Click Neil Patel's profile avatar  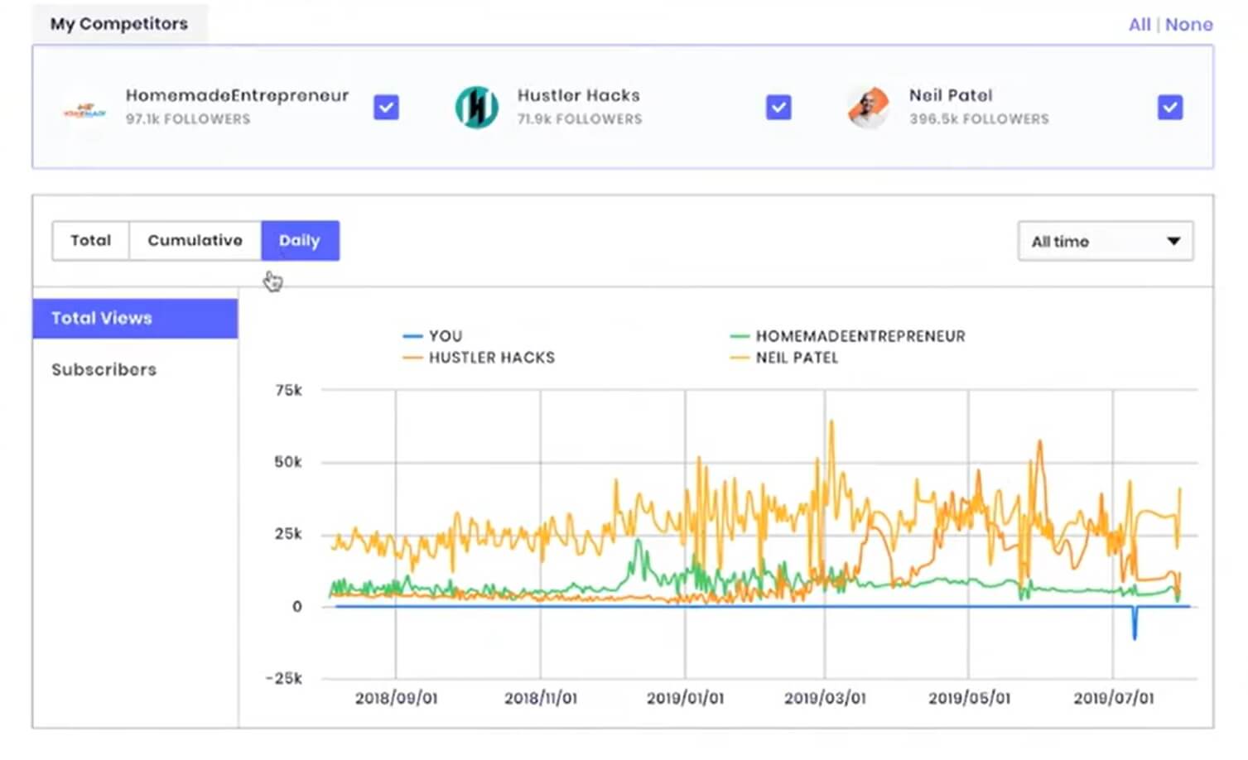pyautogui.click(x=868, y=108)
